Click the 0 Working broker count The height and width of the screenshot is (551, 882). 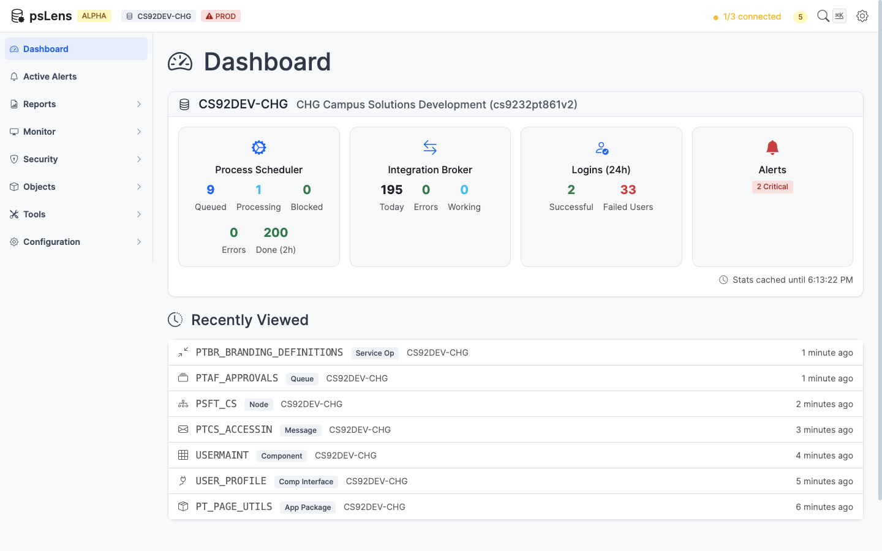[x=464, y=198]
